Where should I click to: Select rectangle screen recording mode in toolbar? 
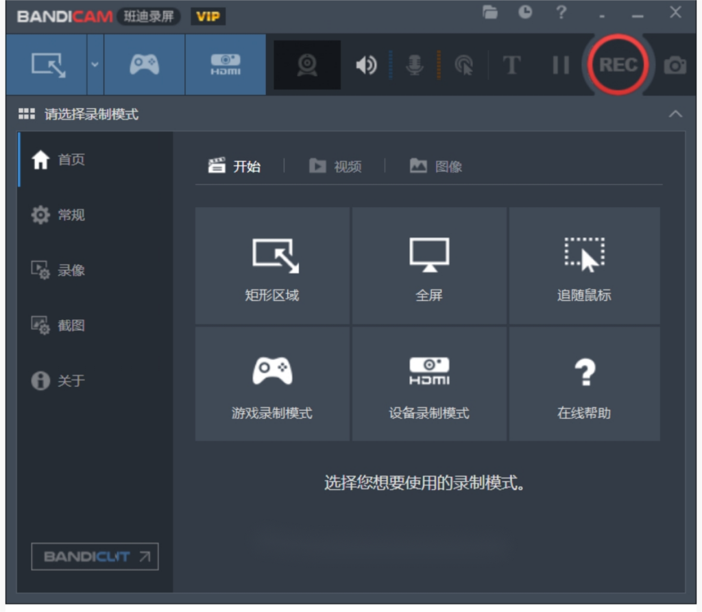47,65
